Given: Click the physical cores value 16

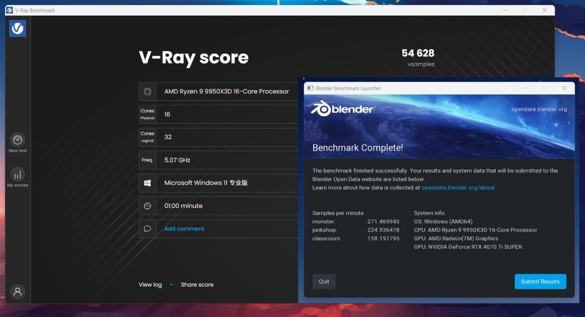Looking at the screenshot, I should (x=167, y=114).
